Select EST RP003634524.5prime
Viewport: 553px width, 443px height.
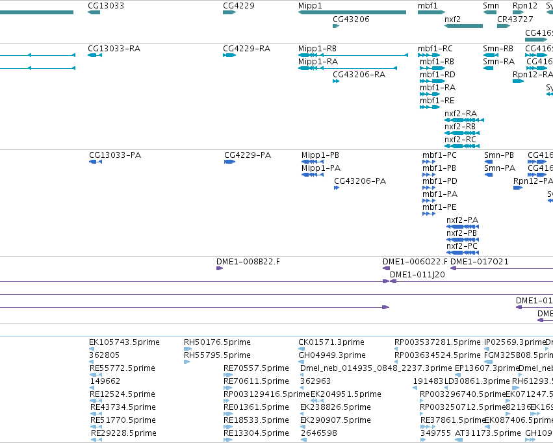tap(396, 362)
